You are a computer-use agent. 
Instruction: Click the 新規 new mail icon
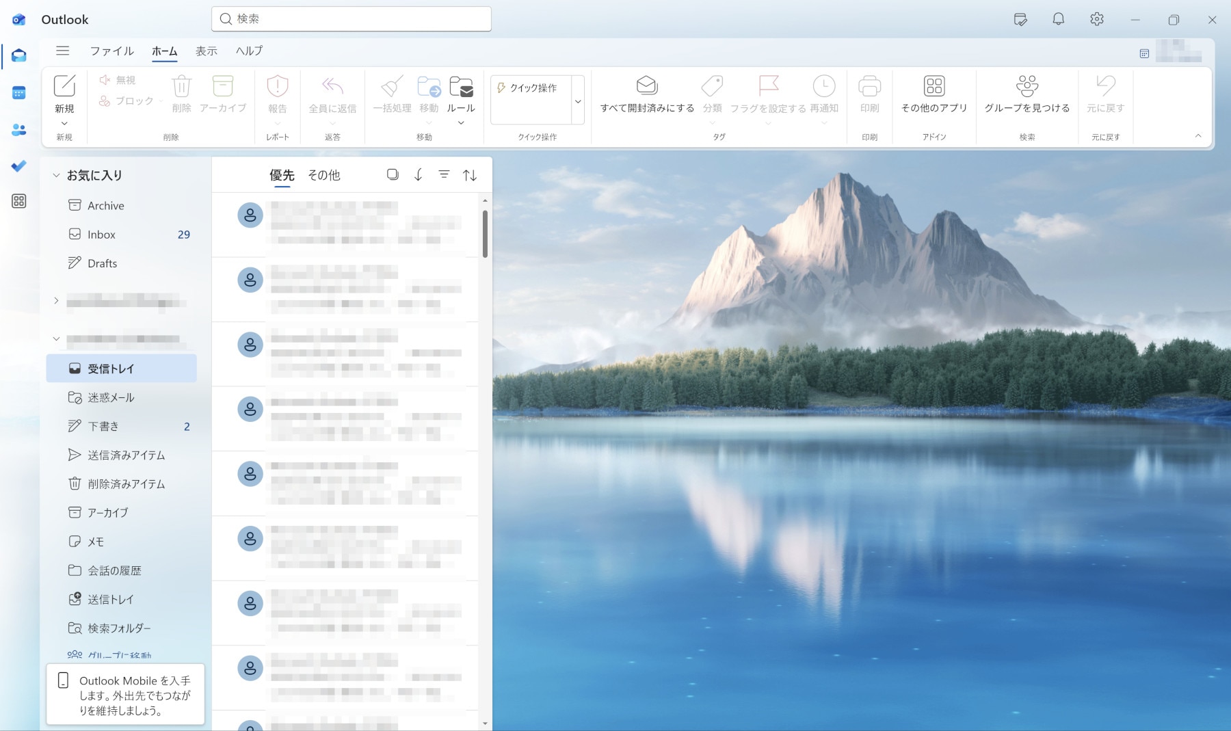tap(64, 87)
